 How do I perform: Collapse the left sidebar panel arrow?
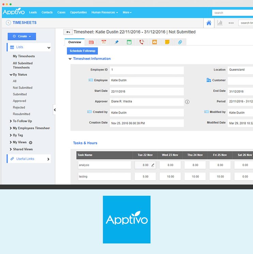tap(55, 110)
